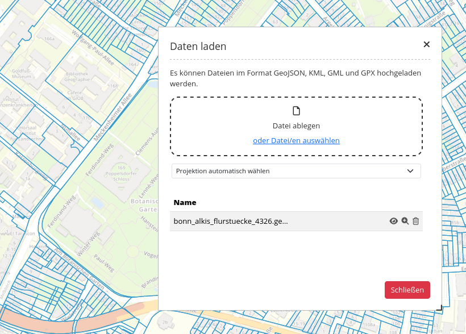This screenshot has width=466, height=334.
Task: Open the projection selection dropdown
Action: [x=296, y=171]
